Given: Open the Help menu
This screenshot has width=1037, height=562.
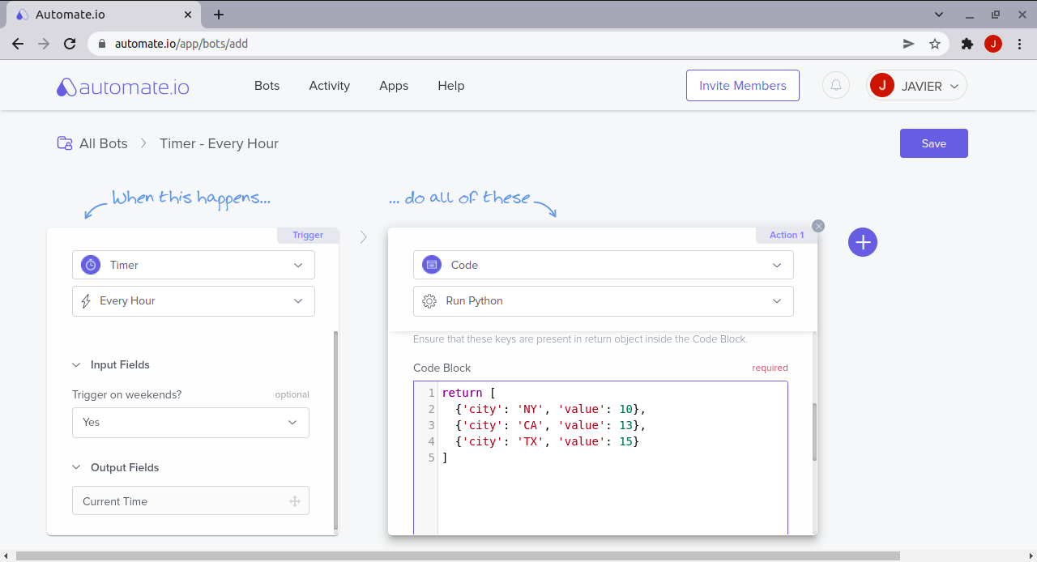Looking at the screenshot, I should click(451, 85).
